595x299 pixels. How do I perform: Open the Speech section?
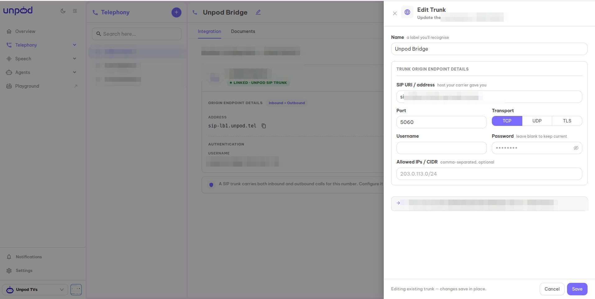click(23, 59)
